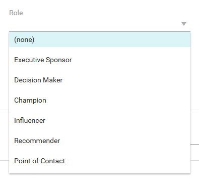Choose the Influencer role option
Viewport: 199px width, 185px height.
tap(100, 120)
